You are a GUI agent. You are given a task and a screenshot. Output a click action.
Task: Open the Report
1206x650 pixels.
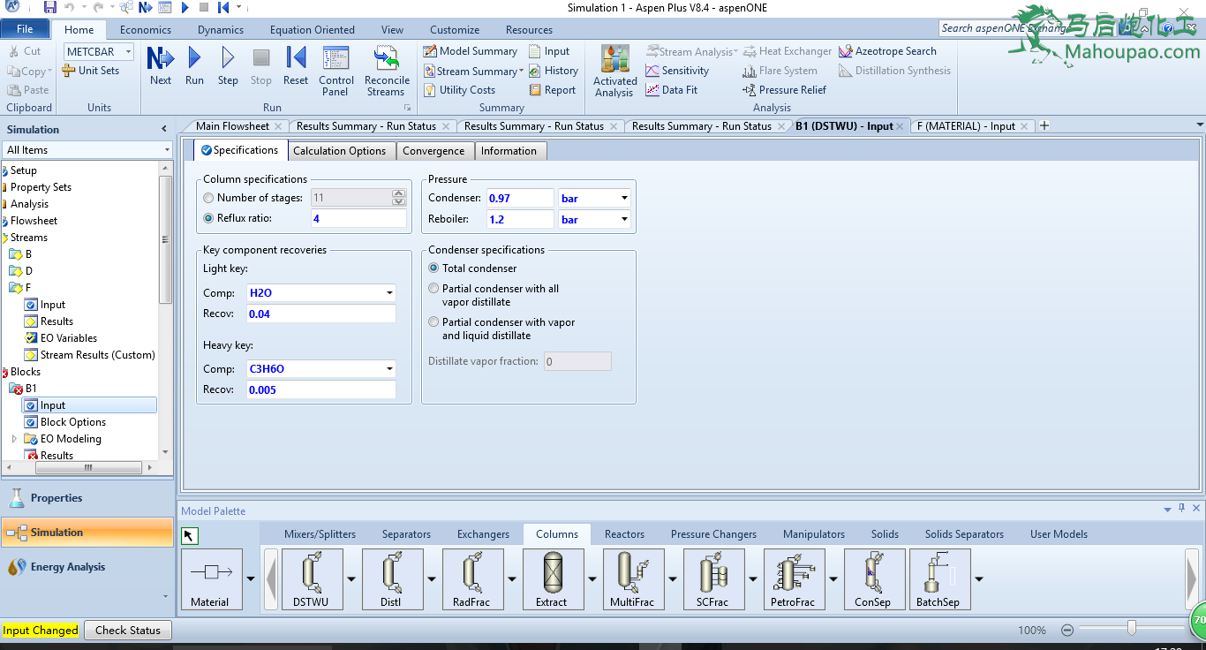[553, 90]
